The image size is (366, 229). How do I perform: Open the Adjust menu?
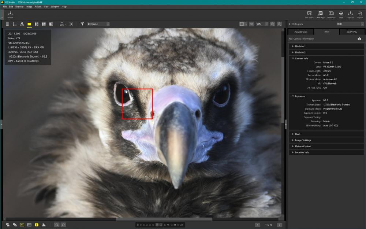click(38, 7)
